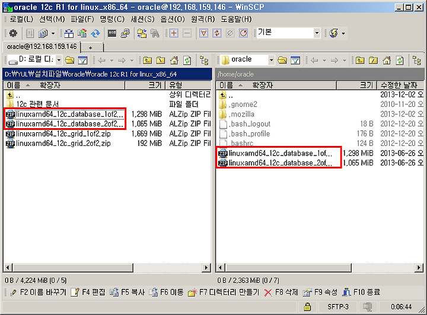Sort remote panel by 수정한 날짜 column
This screenshot has width=427, height=315.
[400, 85]
